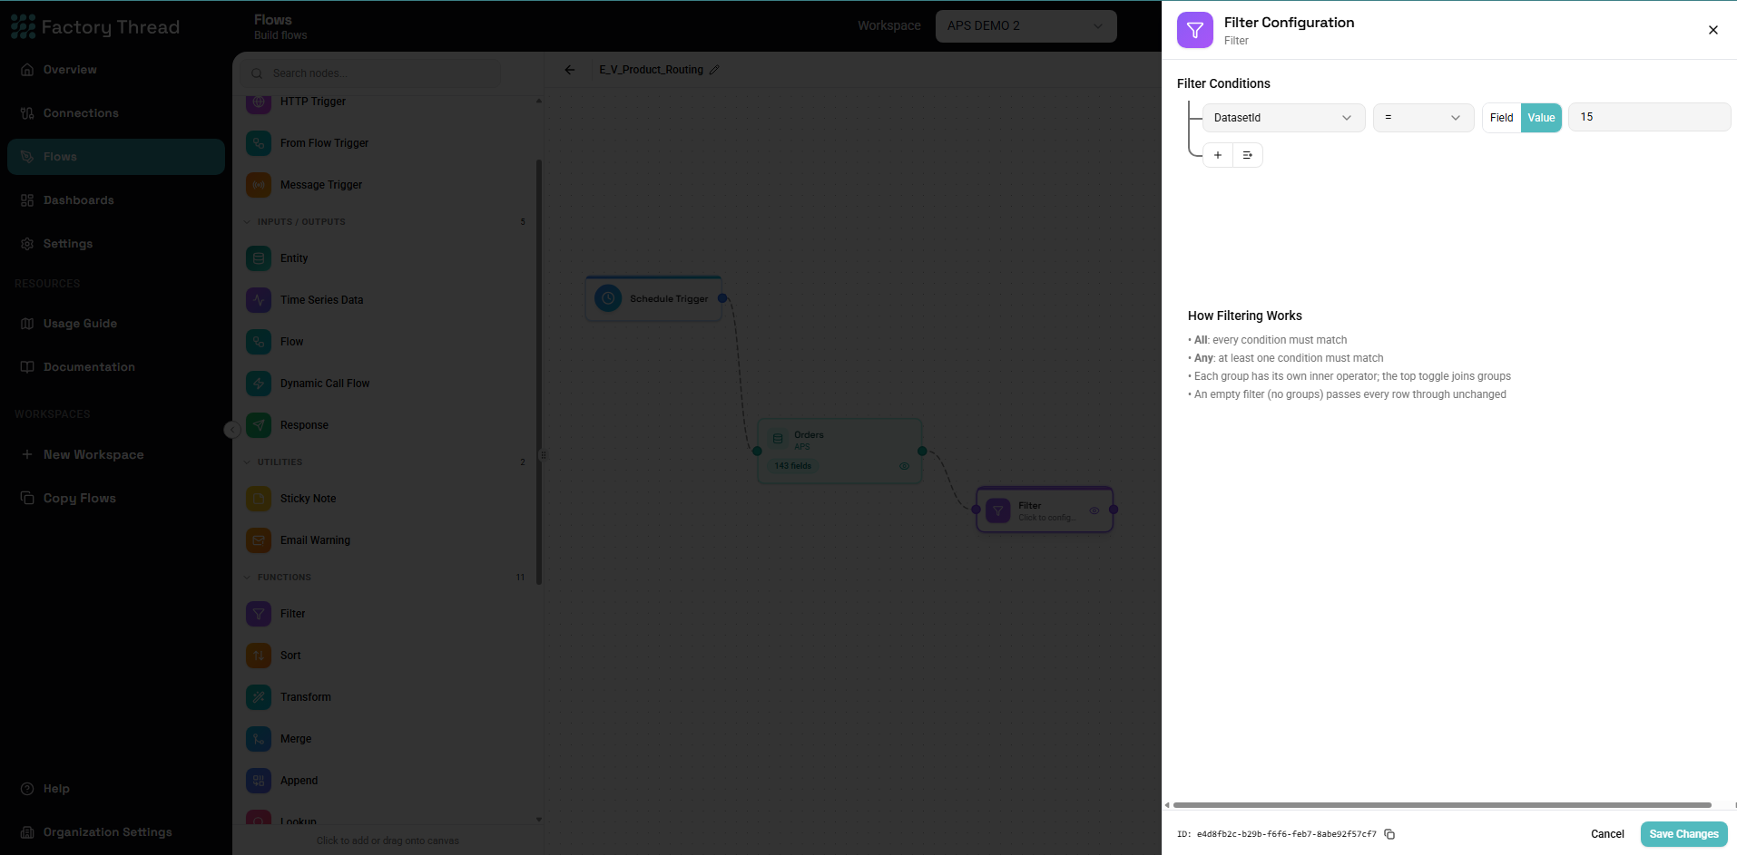This screenshot has height=855, width=1737.
Task: Click the Time Series Data icon
Action: 259,300
